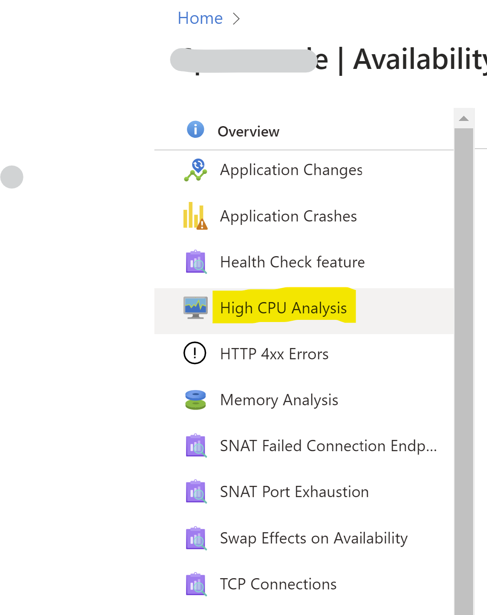Screen dimensions: 487x615
Task: Open the TCP Connections diagnostic
Action: coord(278,584)
